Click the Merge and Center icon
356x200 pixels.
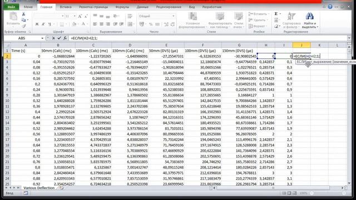[130, 24]
